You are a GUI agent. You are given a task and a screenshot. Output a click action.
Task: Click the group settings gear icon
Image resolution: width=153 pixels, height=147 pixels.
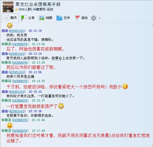(94, 18)
